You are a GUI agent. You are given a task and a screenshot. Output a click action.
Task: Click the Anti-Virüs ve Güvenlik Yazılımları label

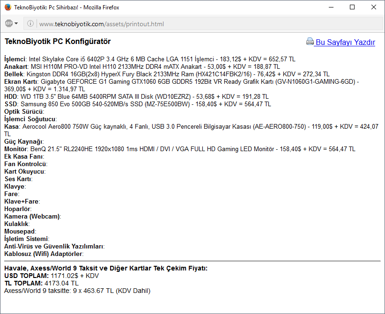54,246
